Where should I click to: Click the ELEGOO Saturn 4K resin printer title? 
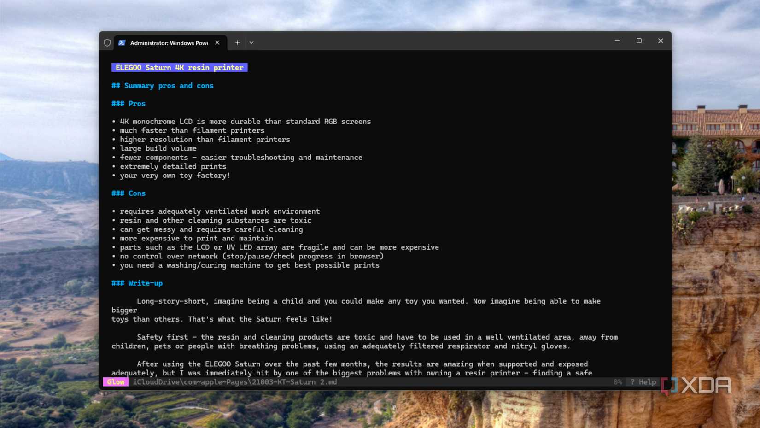coord(179,67)
